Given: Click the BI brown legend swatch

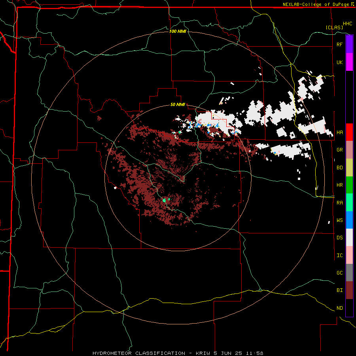Looking at the screenshot, I should click(x=349, y=290).
